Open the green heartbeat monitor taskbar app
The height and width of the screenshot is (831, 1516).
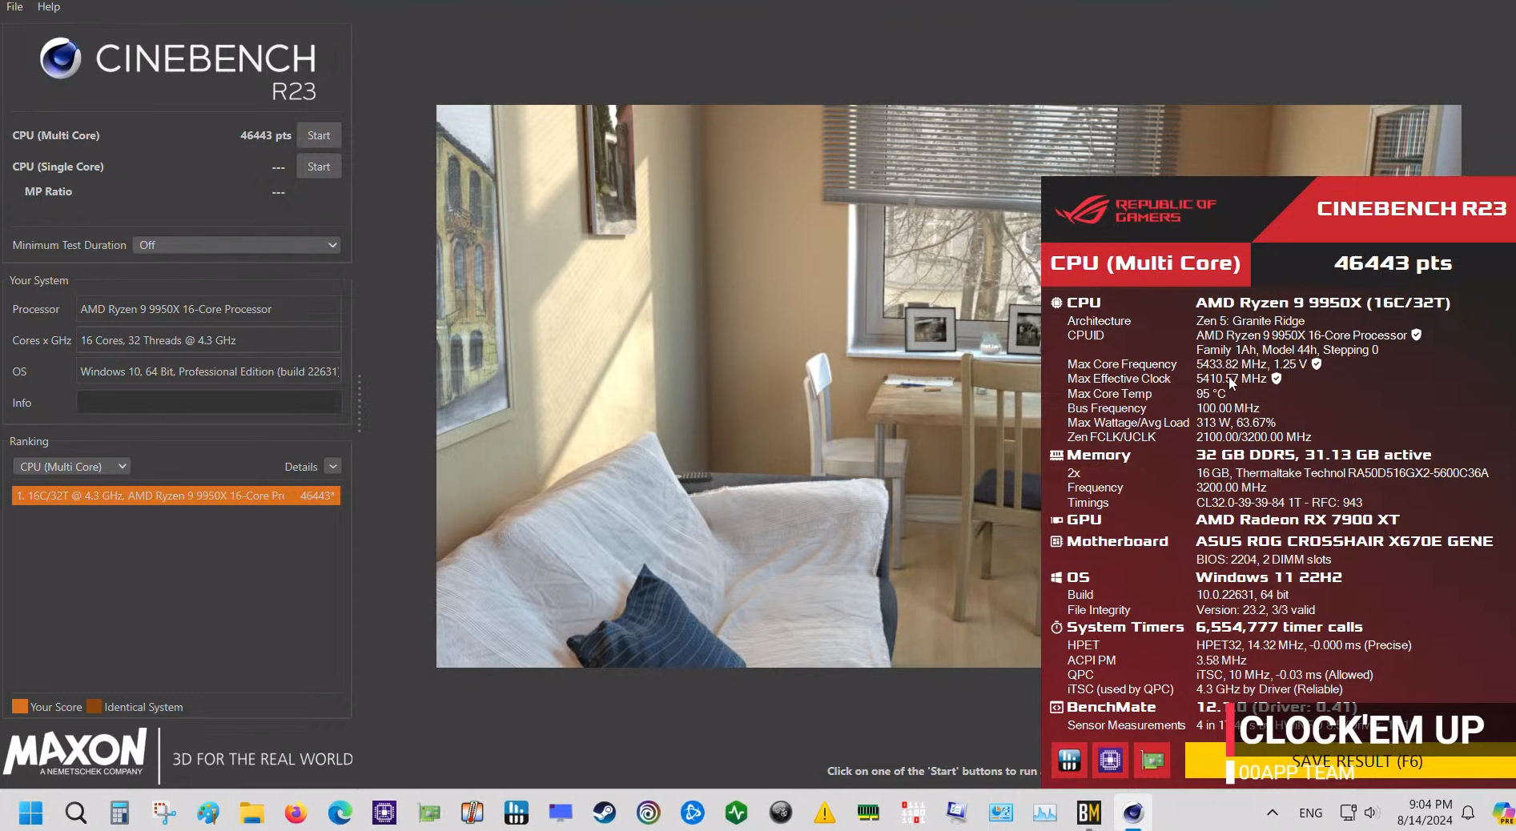click(736, 813)
